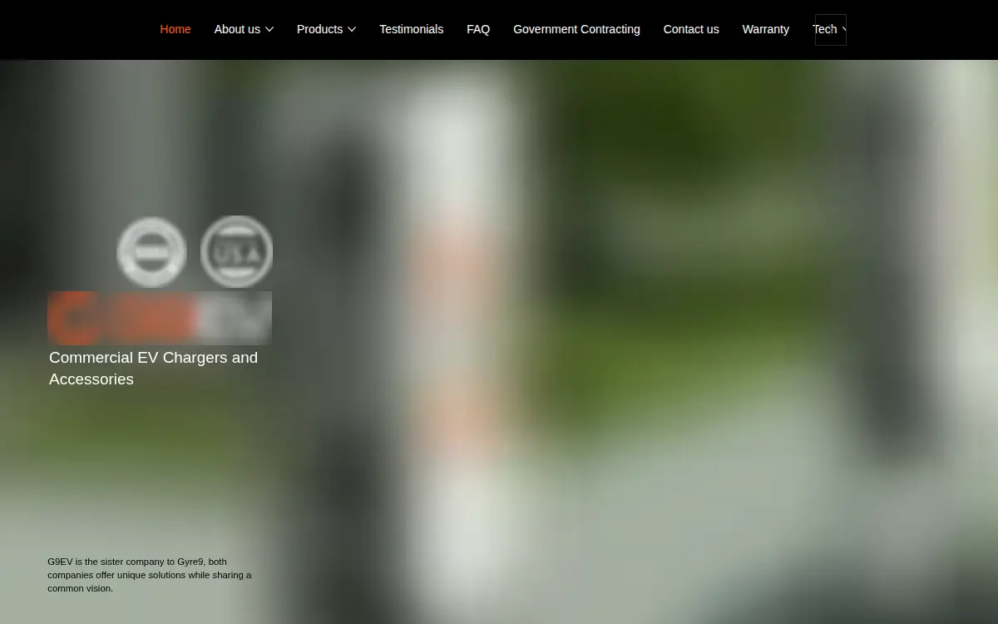Click the 'G9EV is the sister company' paragraph

point(150,575)
